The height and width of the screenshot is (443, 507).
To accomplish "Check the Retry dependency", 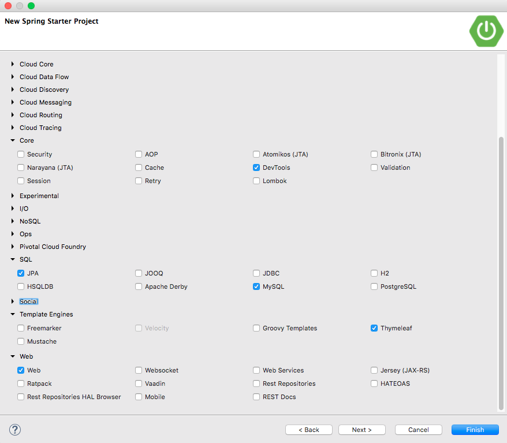I will (139, 181).
